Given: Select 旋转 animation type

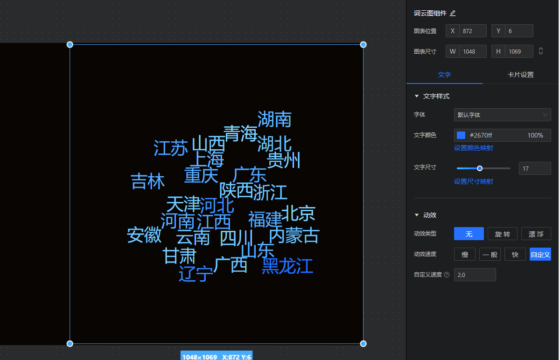Looking at the screenshot, I should point(502,234).
